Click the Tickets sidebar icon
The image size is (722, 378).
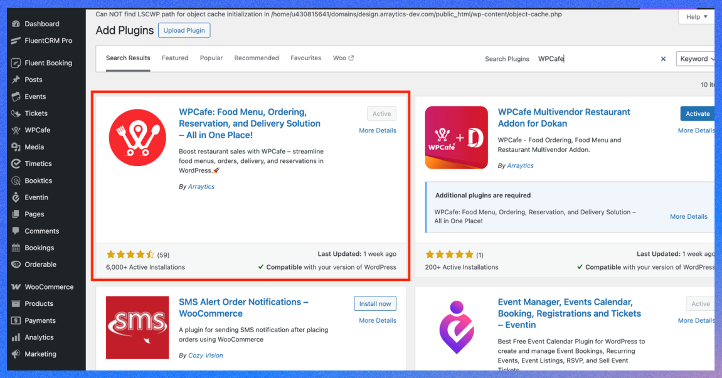coord(16,113)
